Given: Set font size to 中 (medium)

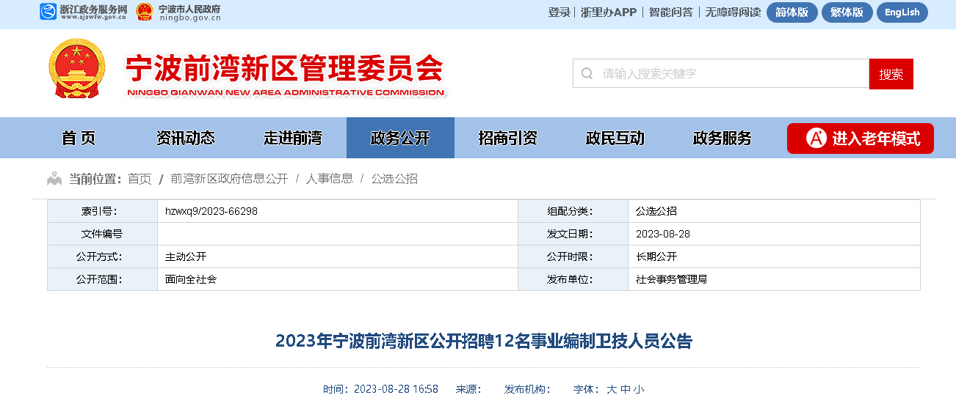Looking at the screenshot, I should pos(625,389).
